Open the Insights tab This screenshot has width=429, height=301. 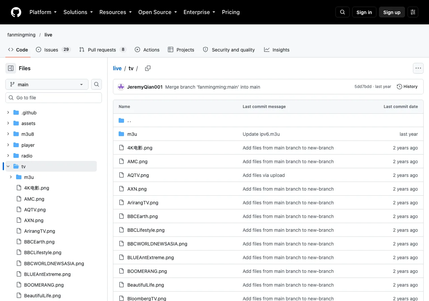click(277, 49)
